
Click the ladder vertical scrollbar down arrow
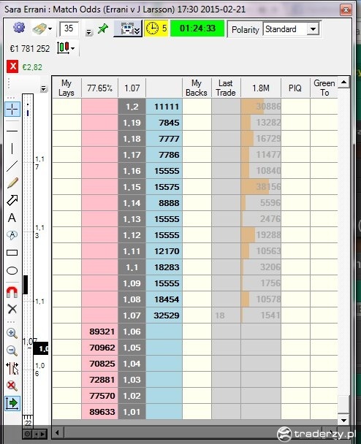point(343,420)
